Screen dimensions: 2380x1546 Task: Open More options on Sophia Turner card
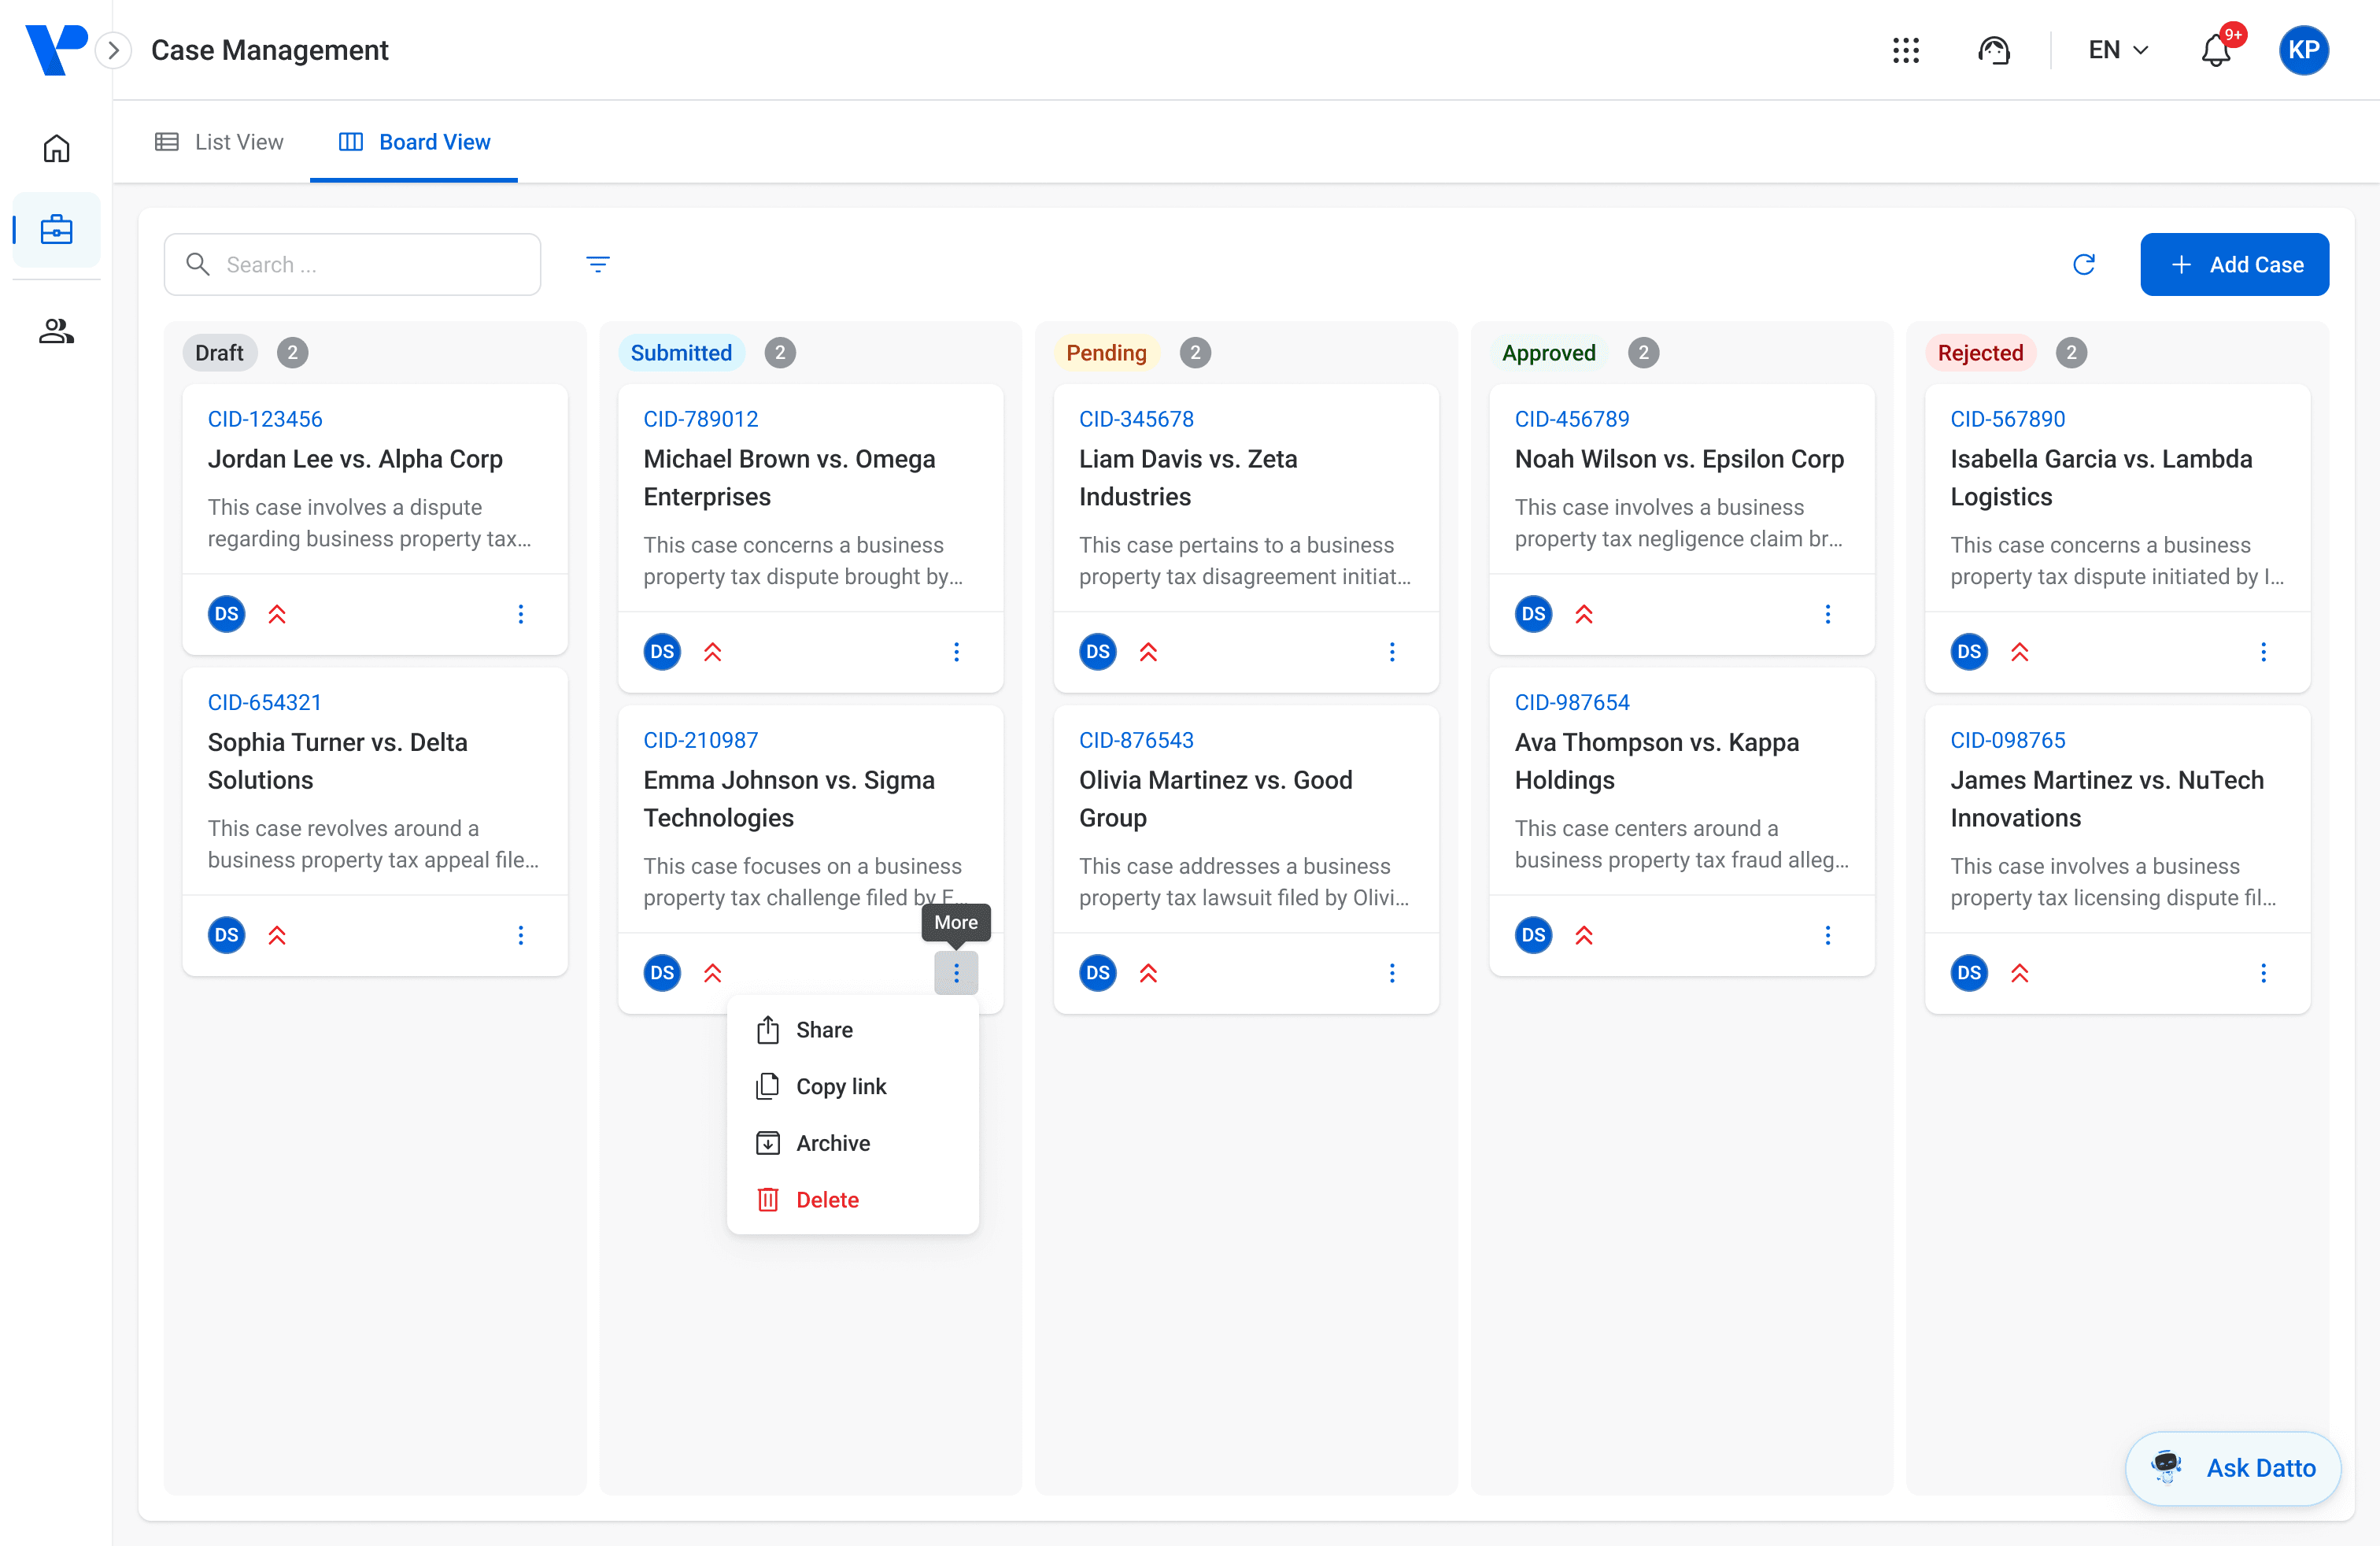(520, 935)
